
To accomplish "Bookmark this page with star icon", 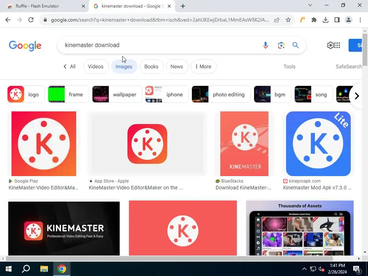I will click(288, 20).
